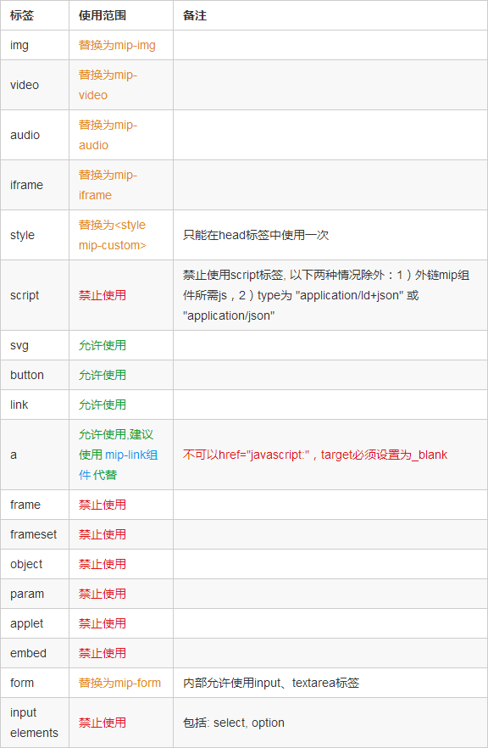Click '禁止使用' in the frame row

[x=103, y=505]
